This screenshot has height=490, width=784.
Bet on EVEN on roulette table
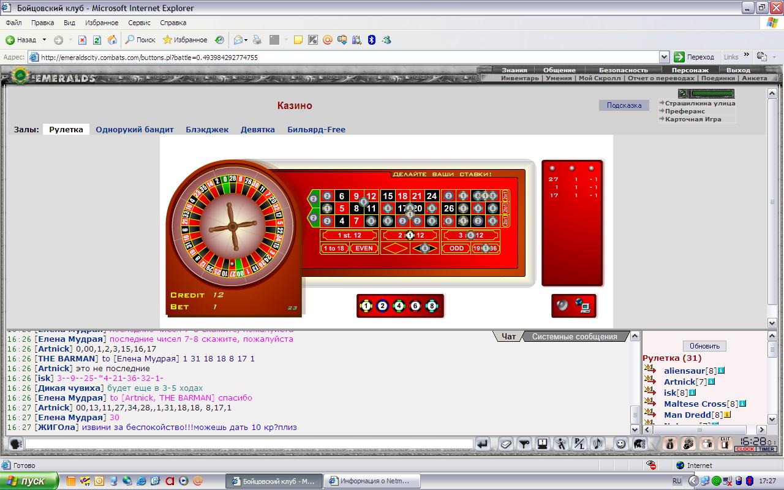point(364,248)
